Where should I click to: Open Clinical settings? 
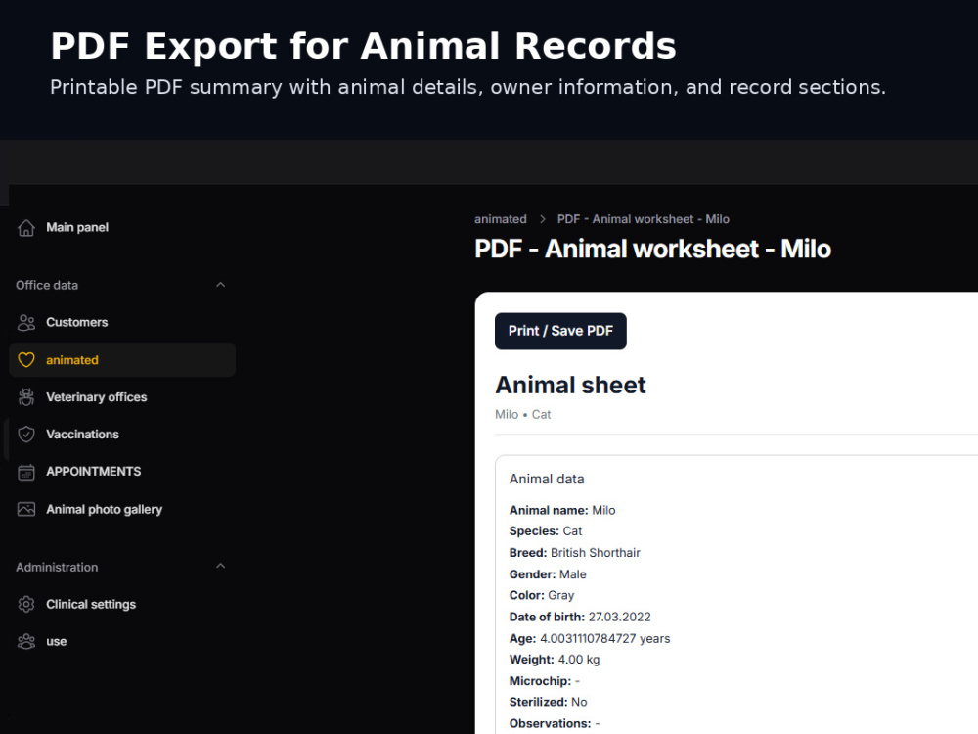click(91, 604)
